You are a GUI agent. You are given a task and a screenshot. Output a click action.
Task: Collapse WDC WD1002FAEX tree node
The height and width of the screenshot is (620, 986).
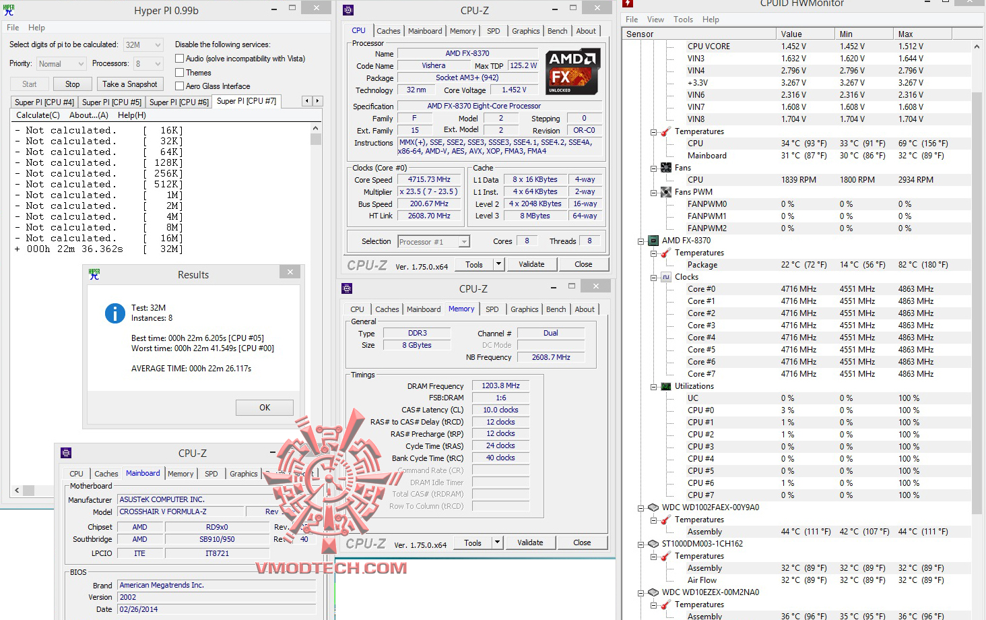coord(640,507)
